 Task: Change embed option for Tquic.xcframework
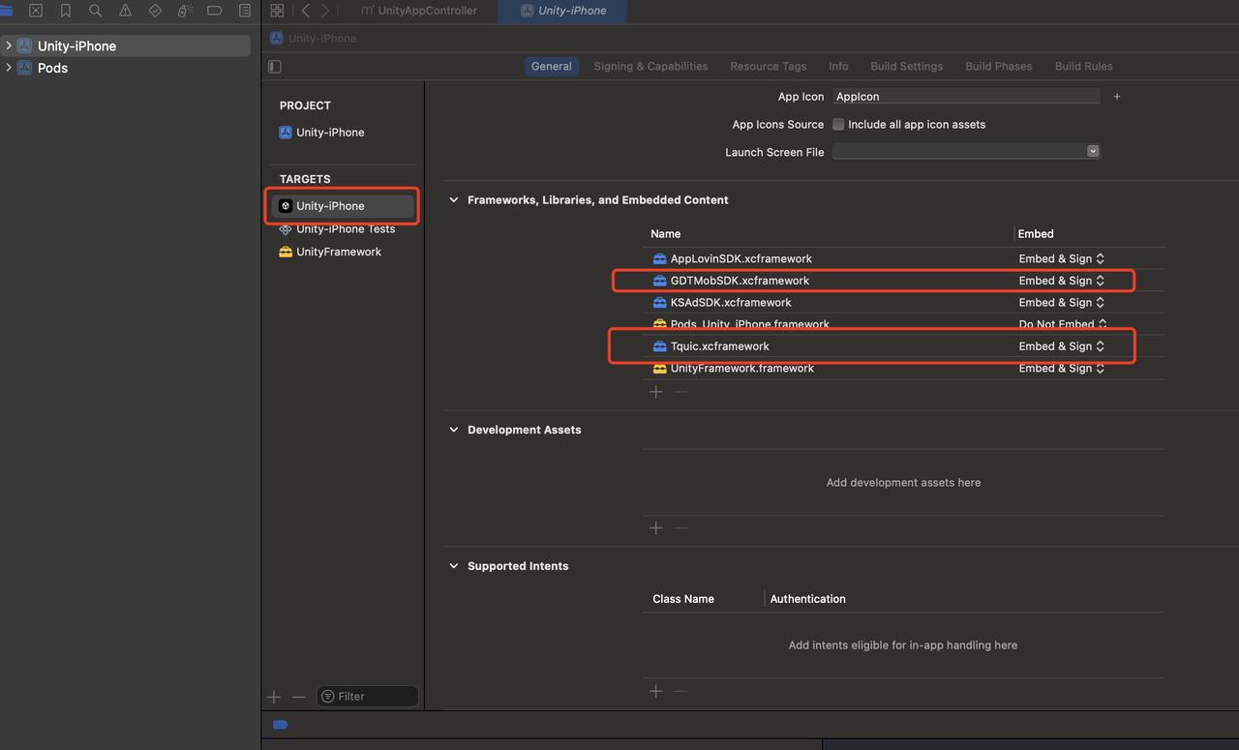point(1061,346)
